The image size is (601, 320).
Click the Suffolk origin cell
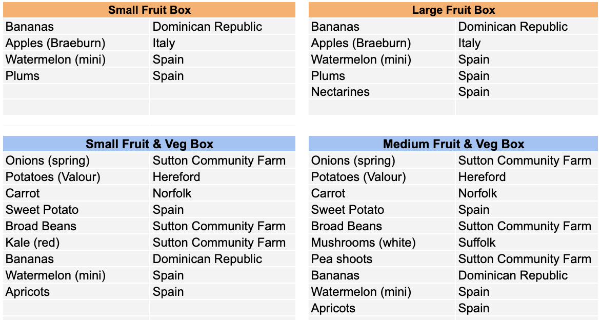tap(527, 243)
